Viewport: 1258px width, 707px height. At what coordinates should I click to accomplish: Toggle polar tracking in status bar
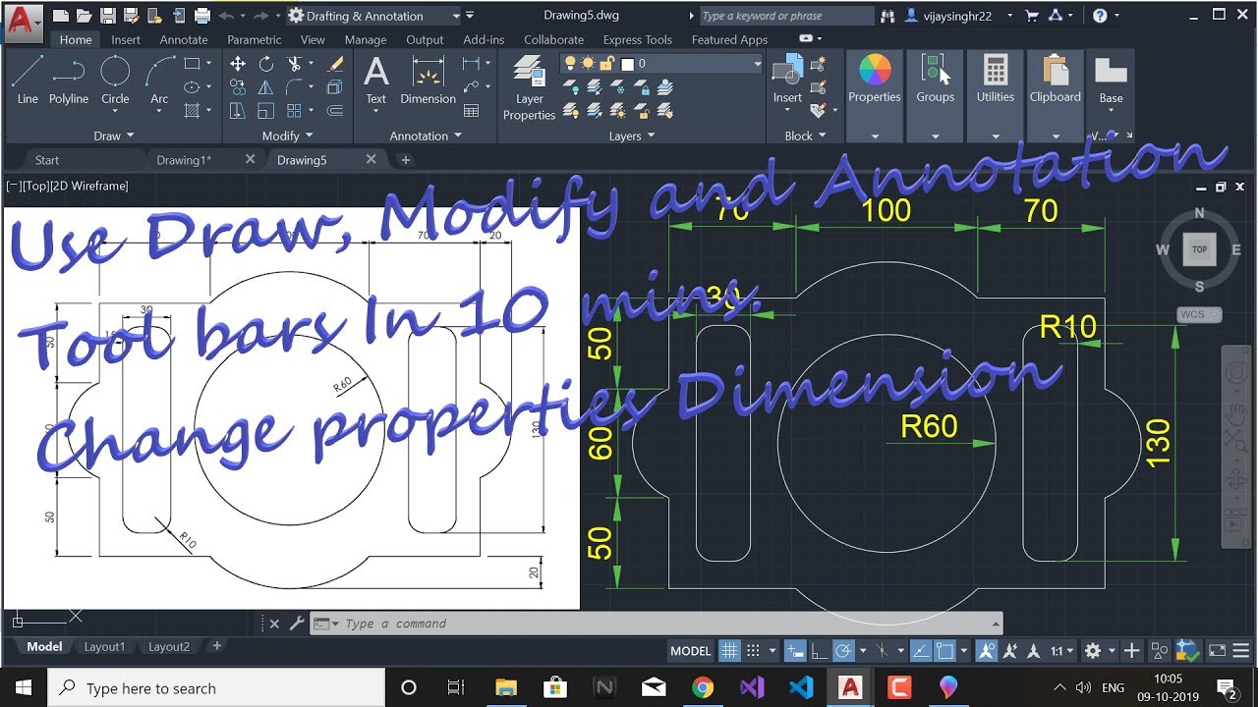[842, 650]
